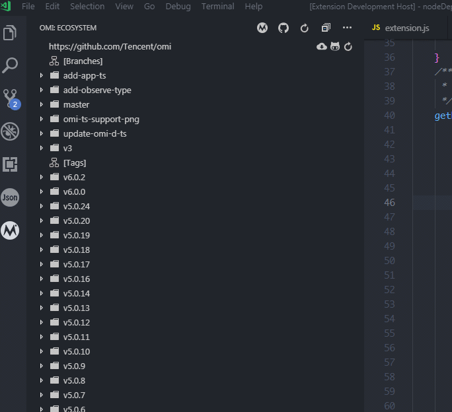Open the Json view in activity bar

(x=10, y=197)
